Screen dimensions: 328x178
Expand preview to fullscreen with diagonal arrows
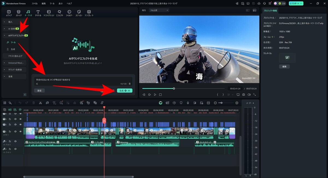pyautogui.click(x=254, y=95)
